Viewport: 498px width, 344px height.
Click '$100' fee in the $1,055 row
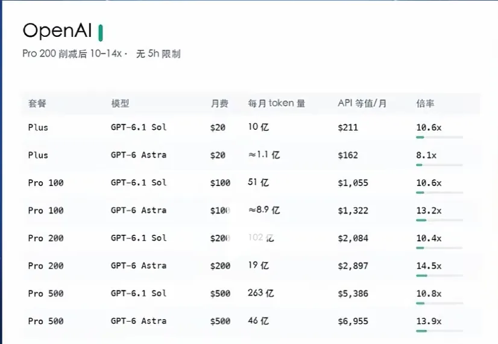tap(221, 183)
